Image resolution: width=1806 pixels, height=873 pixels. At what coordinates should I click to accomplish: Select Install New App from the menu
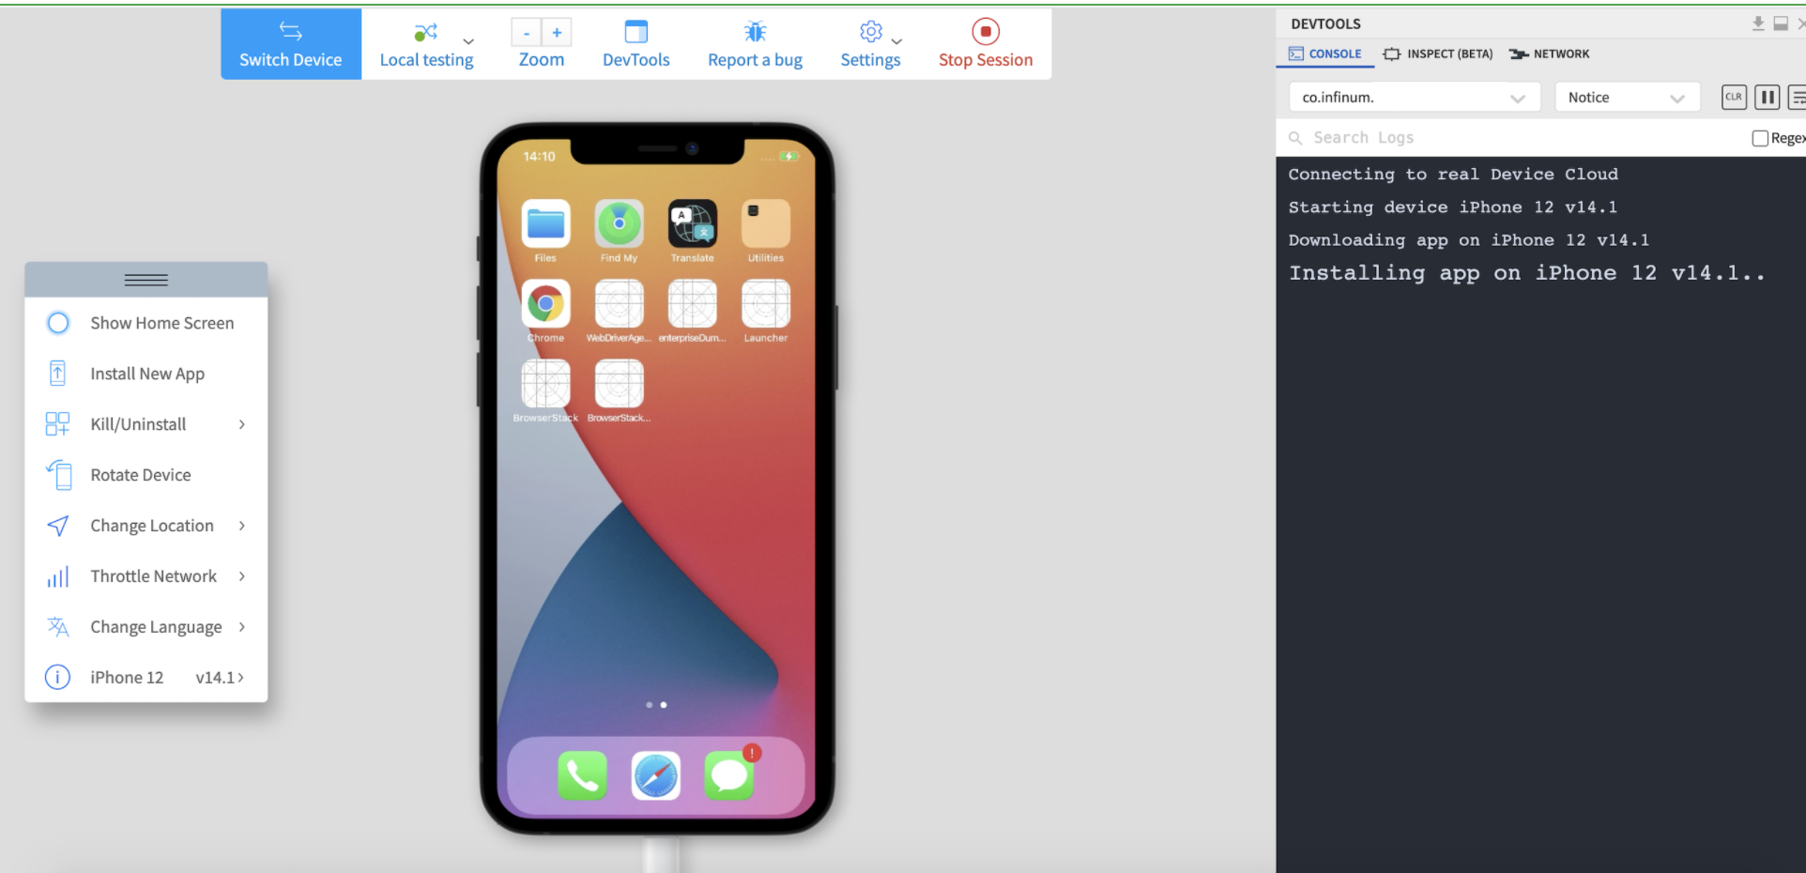(x=146, y=373)
